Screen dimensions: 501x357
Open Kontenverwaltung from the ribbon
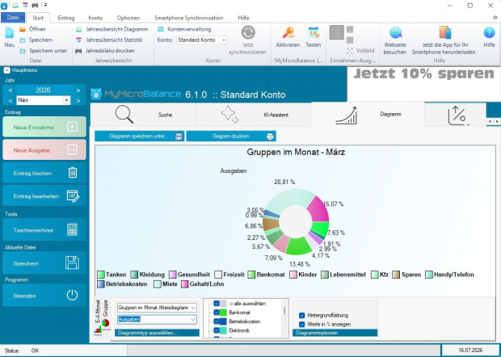[184, 29]
